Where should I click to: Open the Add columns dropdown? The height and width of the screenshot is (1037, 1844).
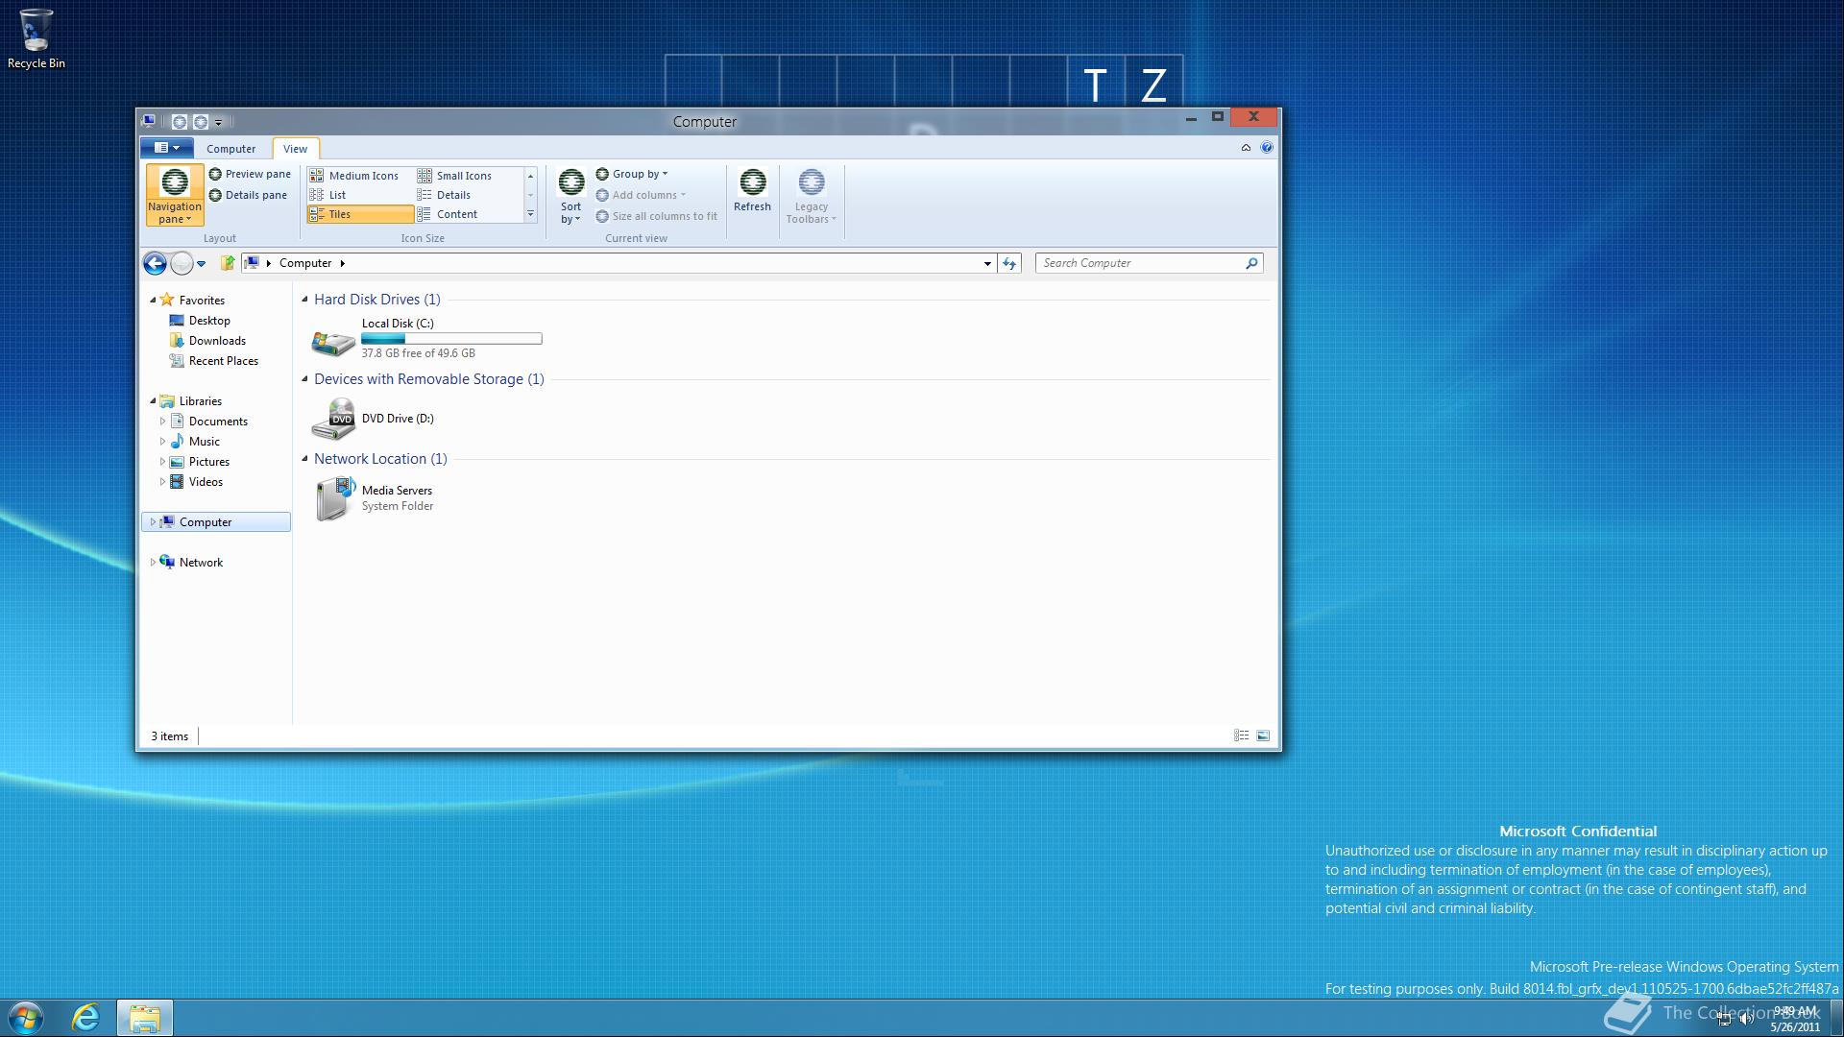pos(641,195)
